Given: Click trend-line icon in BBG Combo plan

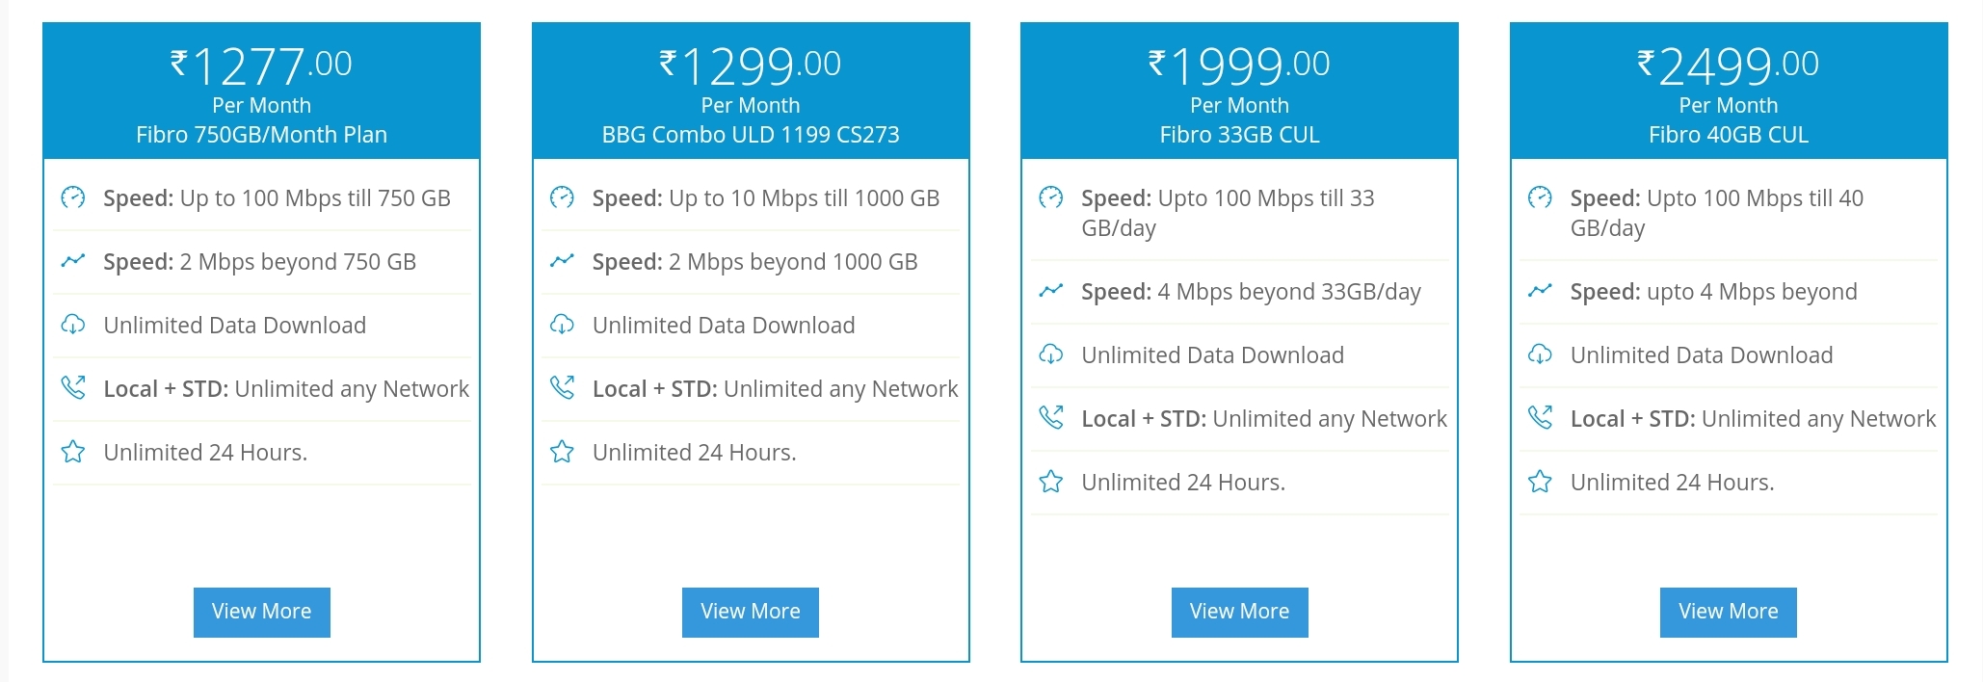Looking at the screenshot, I should coord(562,261).
